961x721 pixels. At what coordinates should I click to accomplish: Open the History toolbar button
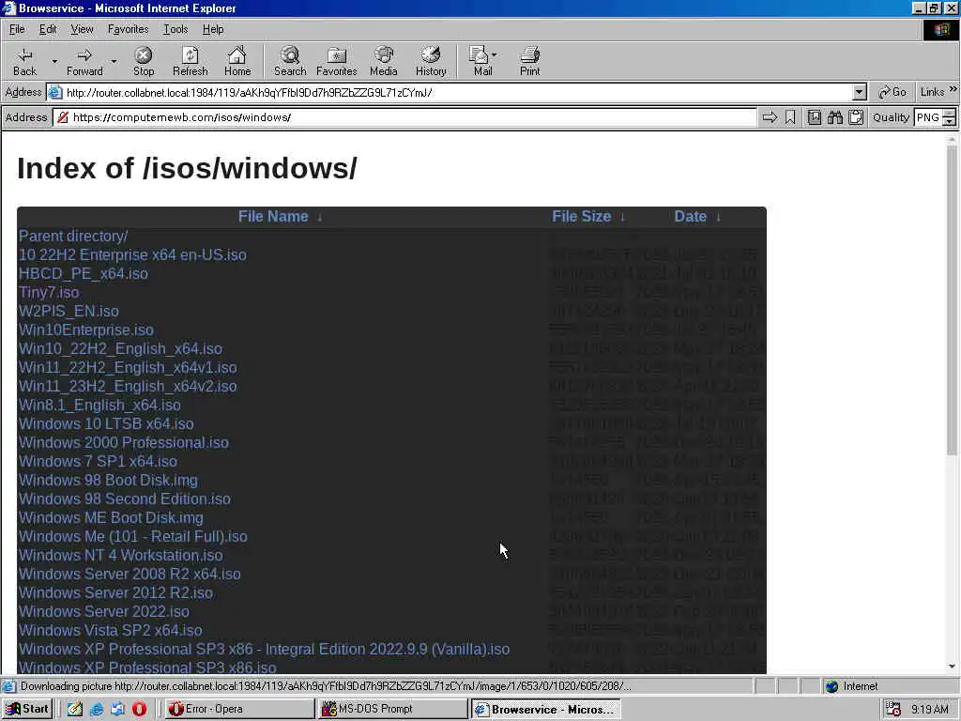pyautogui.click(x=431, y=61)
